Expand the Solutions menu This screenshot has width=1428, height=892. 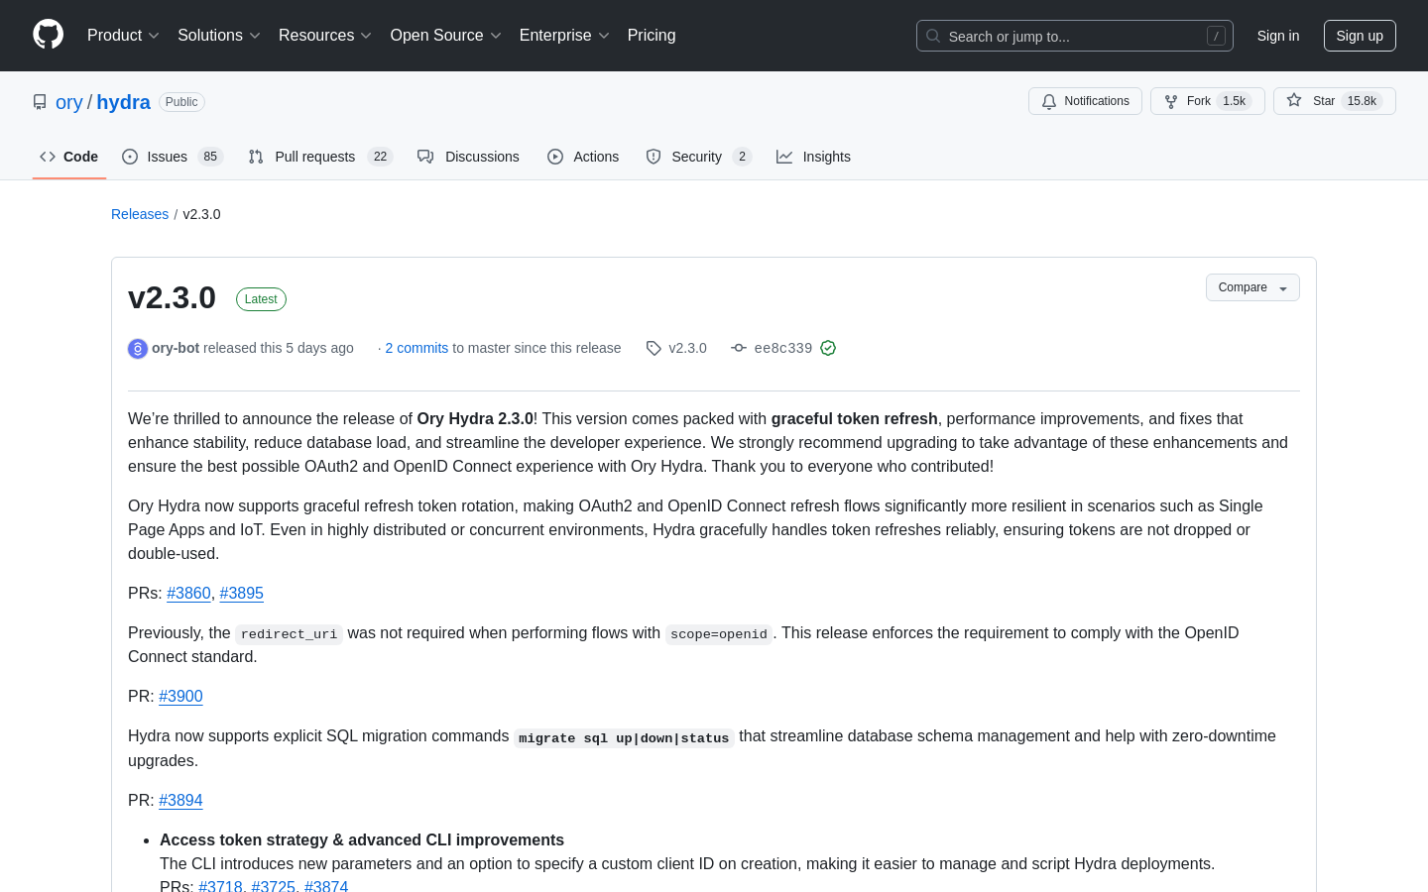(219, 36)
